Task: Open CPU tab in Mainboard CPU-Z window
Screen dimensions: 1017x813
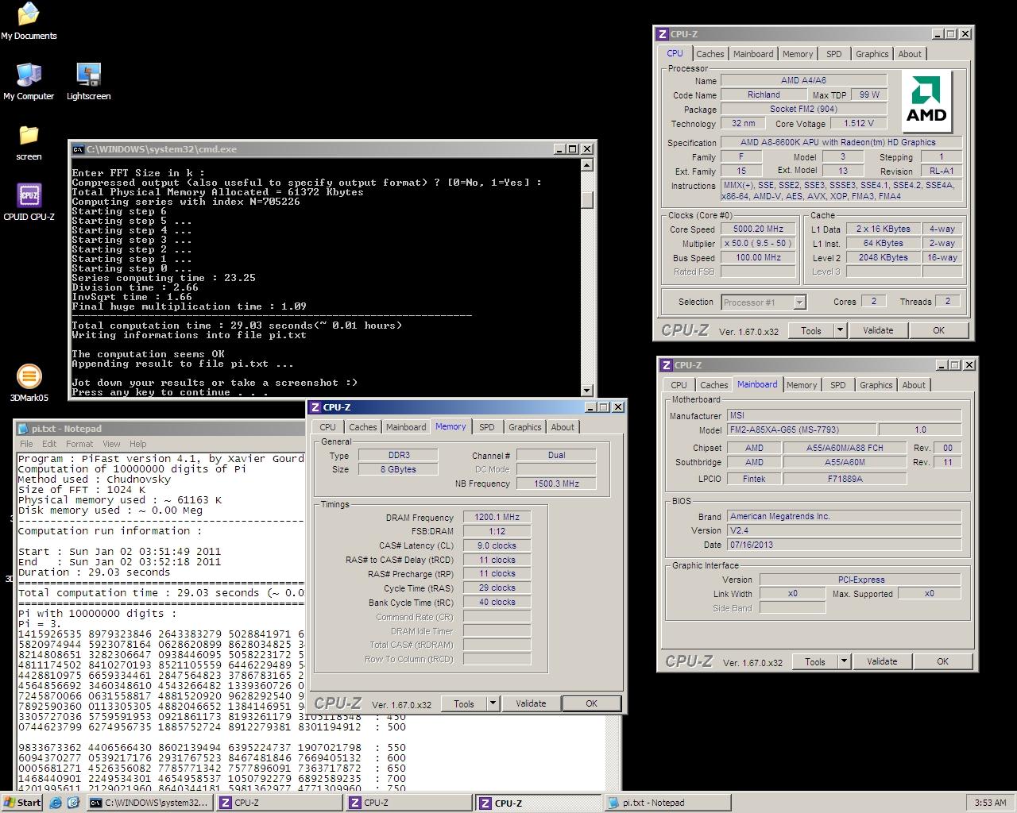Action: point(679,385)
